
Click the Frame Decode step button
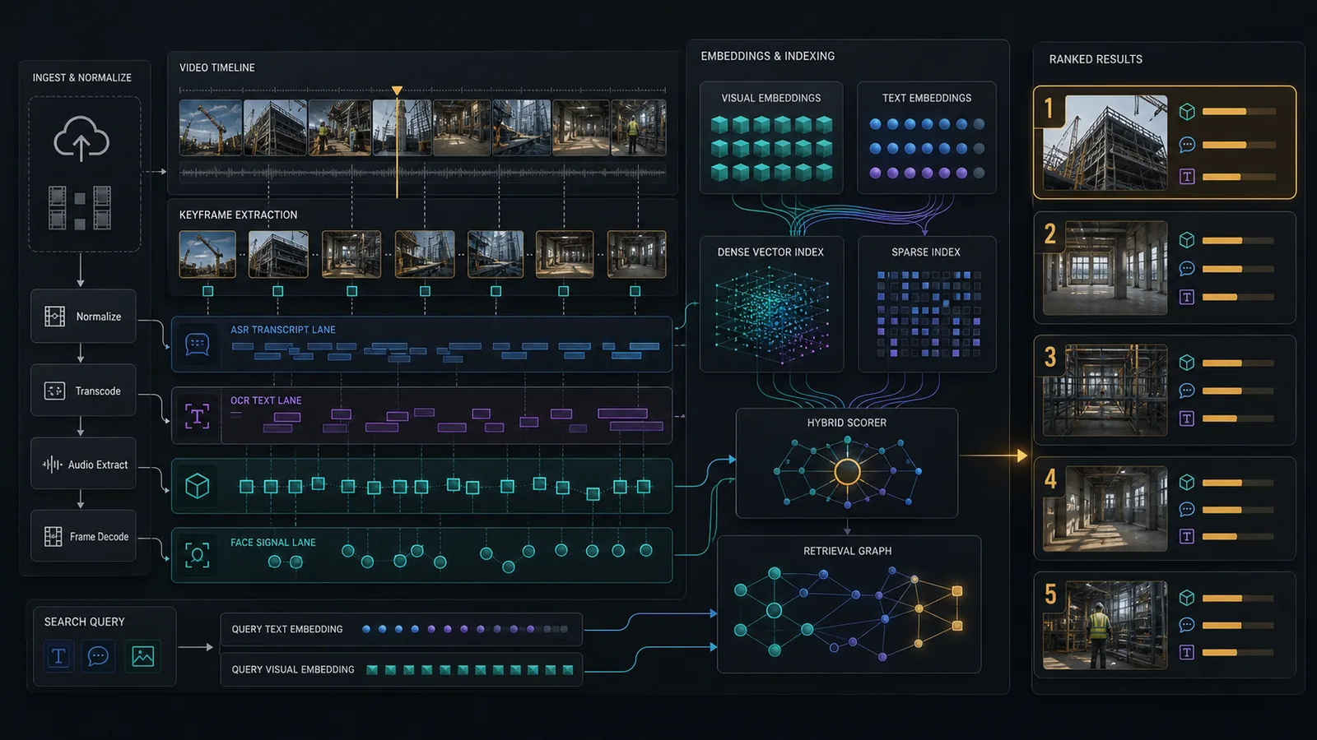pyautogui.click(x=83, y=537)
